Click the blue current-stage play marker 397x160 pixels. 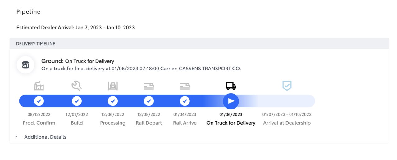click(231, 101)
